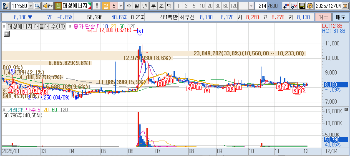Click the grid table icon in chart
Screen dimensions: 350x156
coord(7,34)
